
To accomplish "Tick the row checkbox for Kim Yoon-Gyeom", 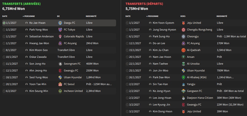I will click(x=127, y=23).
